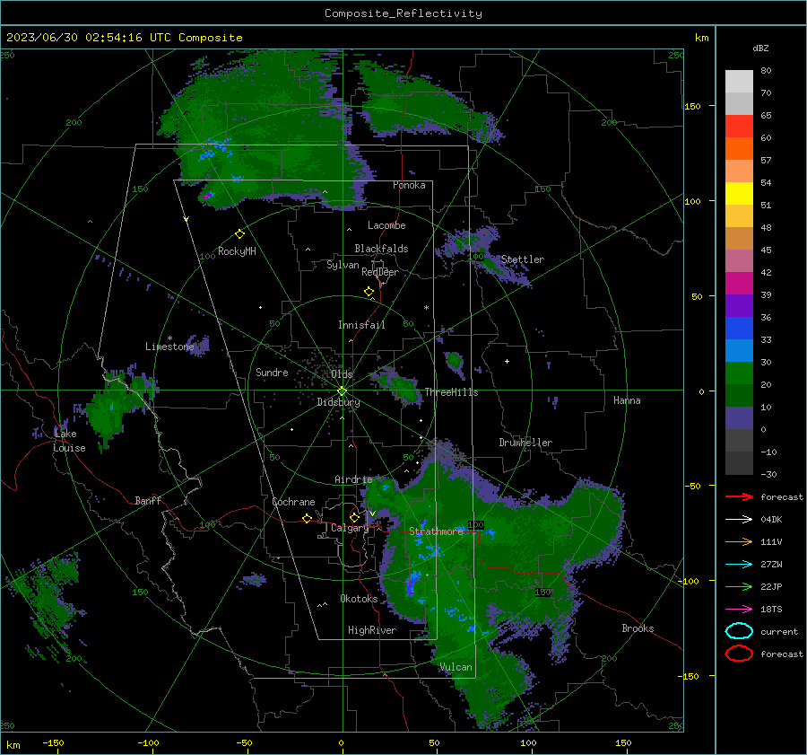The width and height of the screenshot is (807, 755).
Task: Click the cyan current ellipse in legend
Action: (739, 631)
